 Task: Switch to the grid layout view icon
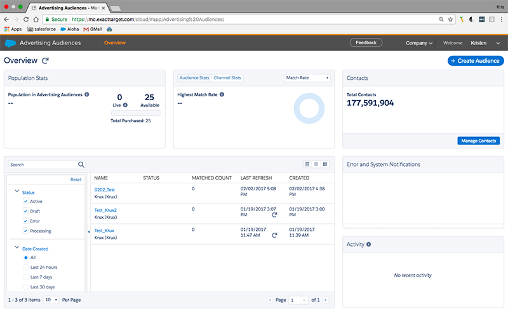tap(325, 164)
